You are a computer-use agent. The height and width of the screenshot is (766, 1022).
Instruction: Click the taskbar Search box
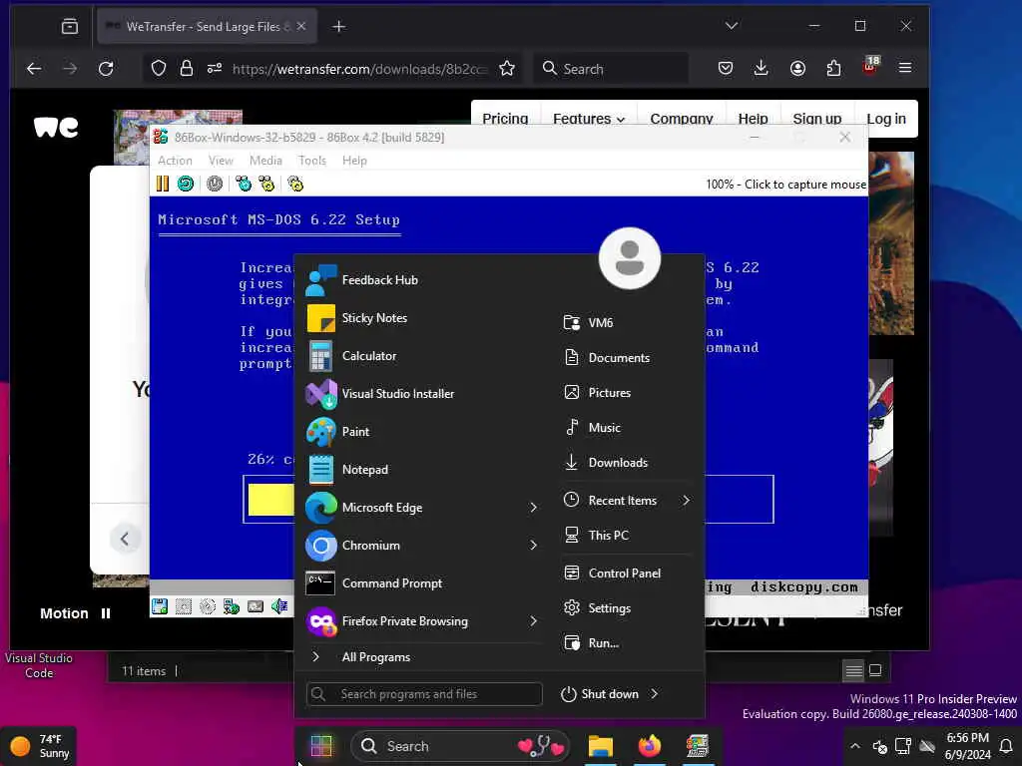[460, 746]
